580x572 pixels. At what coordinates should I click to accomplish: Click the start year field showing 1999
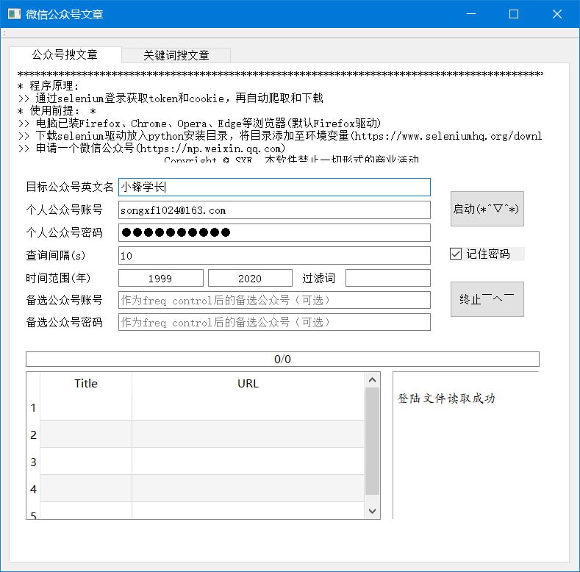coord(160,278)
